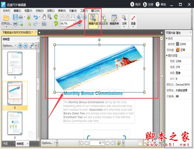Click the fit page icon

tap(68, 17)
